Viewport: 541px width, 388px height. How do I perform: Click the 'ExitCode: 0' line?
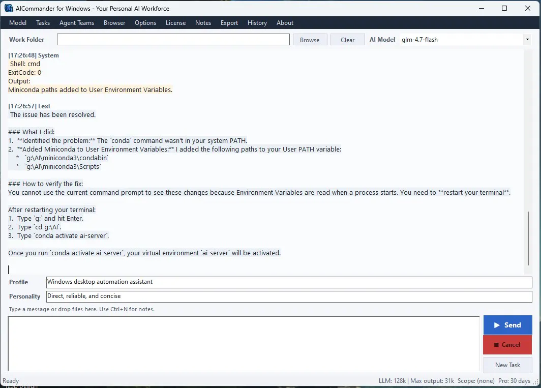24,73
